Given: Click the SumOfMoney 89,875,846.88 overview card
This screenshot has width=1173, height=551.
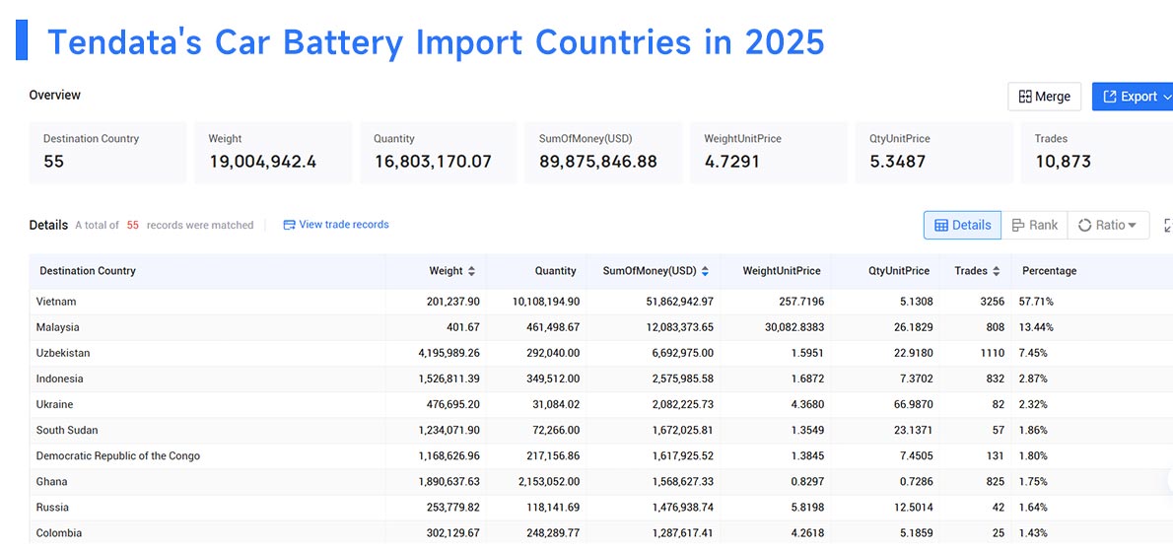Looking at the screenshot, I should (x=603, y=153).
